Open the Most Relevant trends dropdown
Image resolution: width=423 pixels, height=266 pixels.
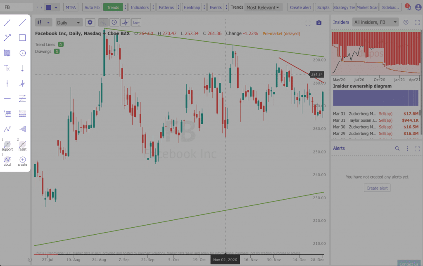click(264, 7)
